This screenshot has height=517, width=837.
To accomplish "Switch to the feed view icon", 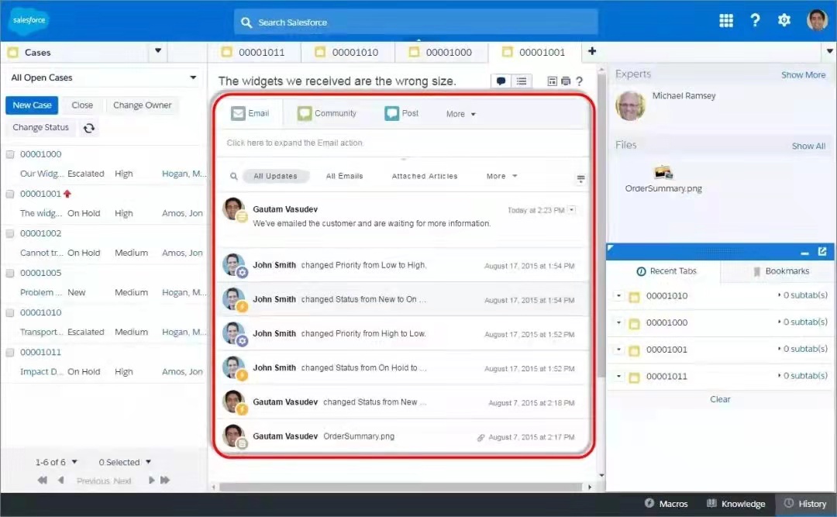I will [501, 81].
